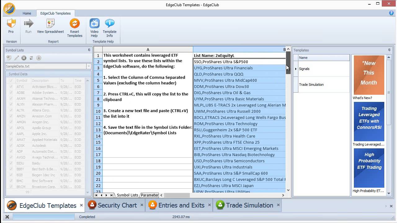Click the download symbol data icon

(x=39, y=58)
